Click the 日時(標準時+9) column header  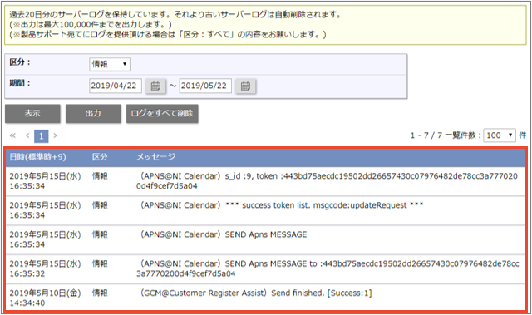tap(37, 156)
